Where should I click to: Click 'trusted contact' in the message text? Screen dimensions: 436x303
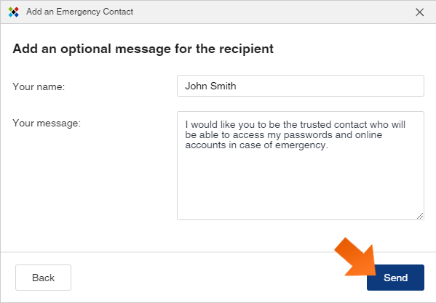pos(333,124)
